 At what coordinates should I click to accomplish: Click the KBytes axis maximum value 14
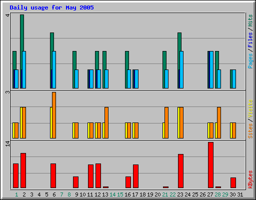point(7,143)
